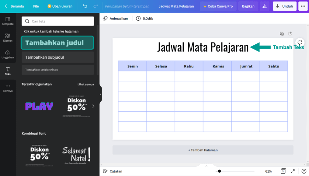Click the Lihat semua link
Image resolution: width=309 pixels, height=176 pixels.
click(86, 84)
